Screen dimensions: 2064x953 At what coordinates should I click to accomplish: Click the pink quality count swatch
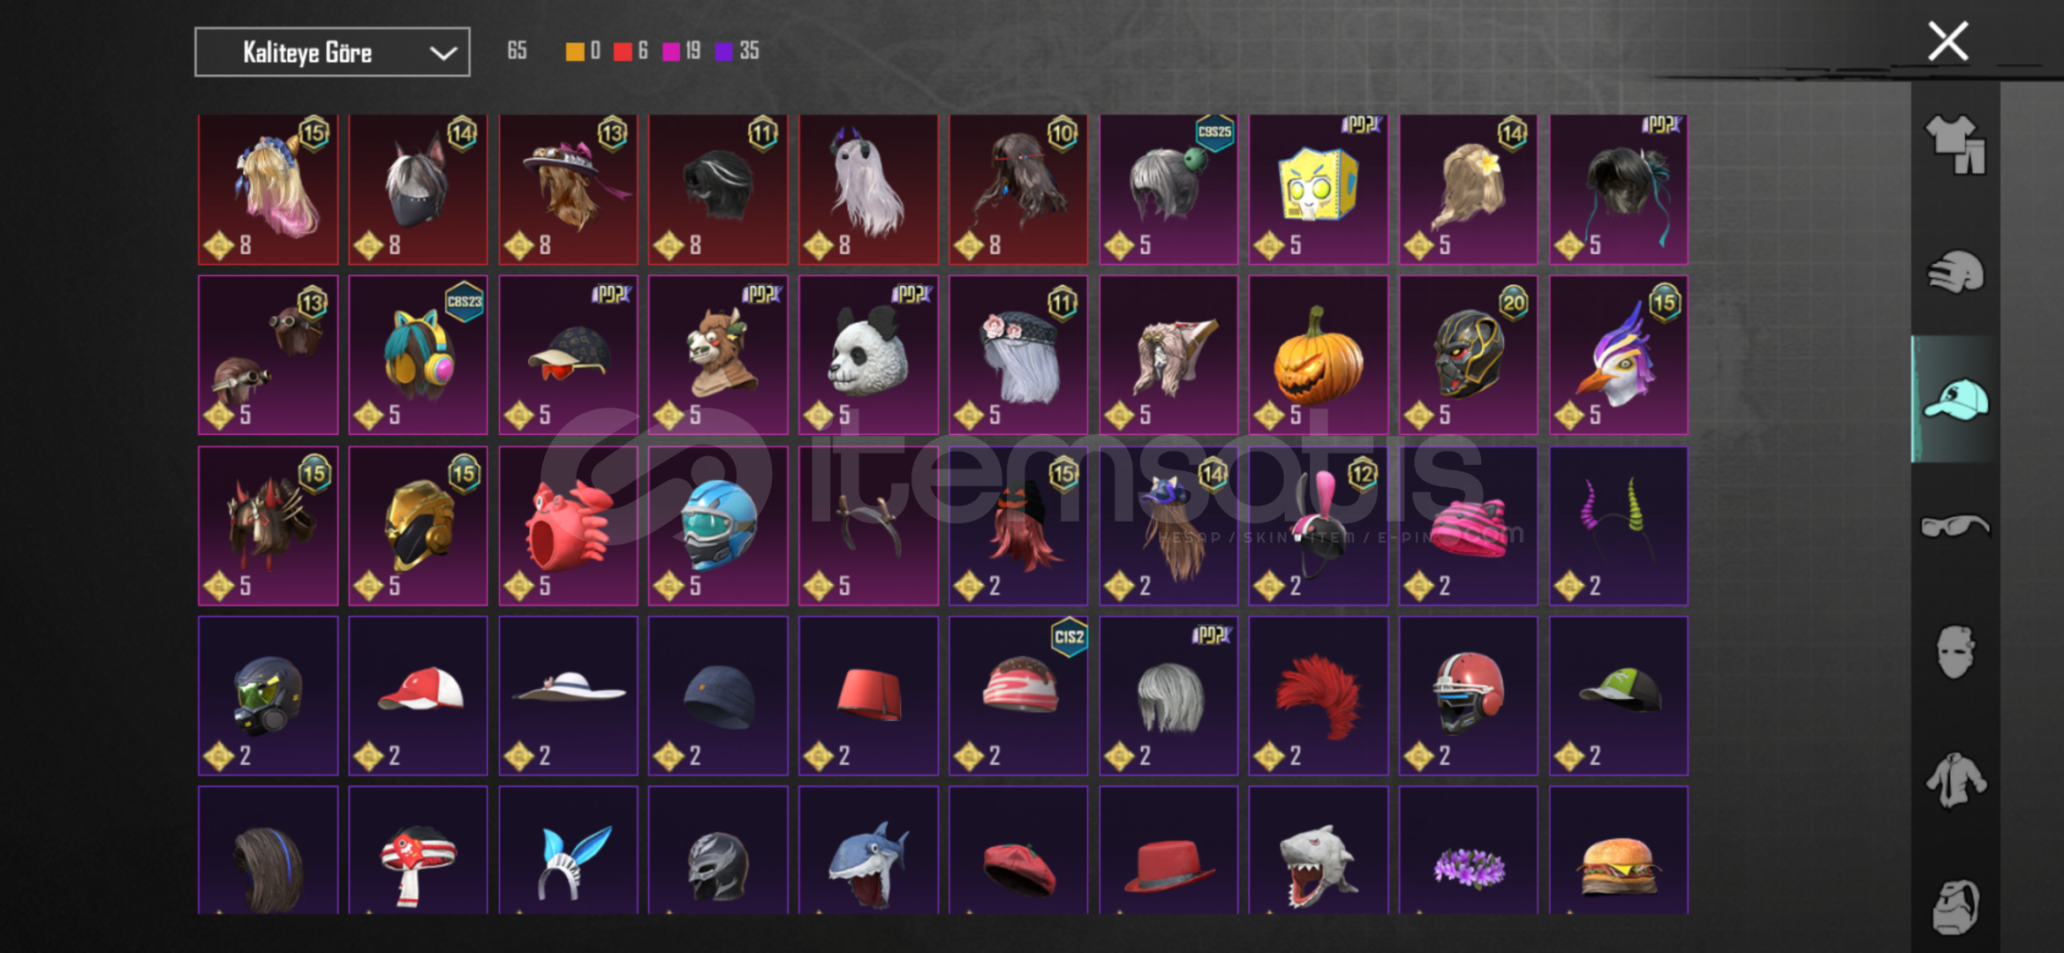pos(671,51)
